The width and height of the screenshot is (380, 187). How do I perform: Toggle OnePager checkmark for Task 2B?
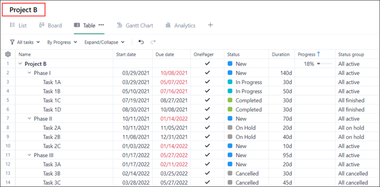(x=207, y=136)
